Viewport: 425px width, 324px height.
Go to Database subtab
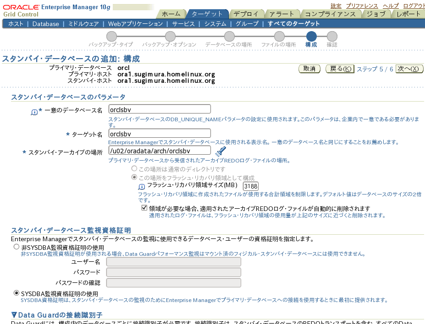[x=45, y=24]
